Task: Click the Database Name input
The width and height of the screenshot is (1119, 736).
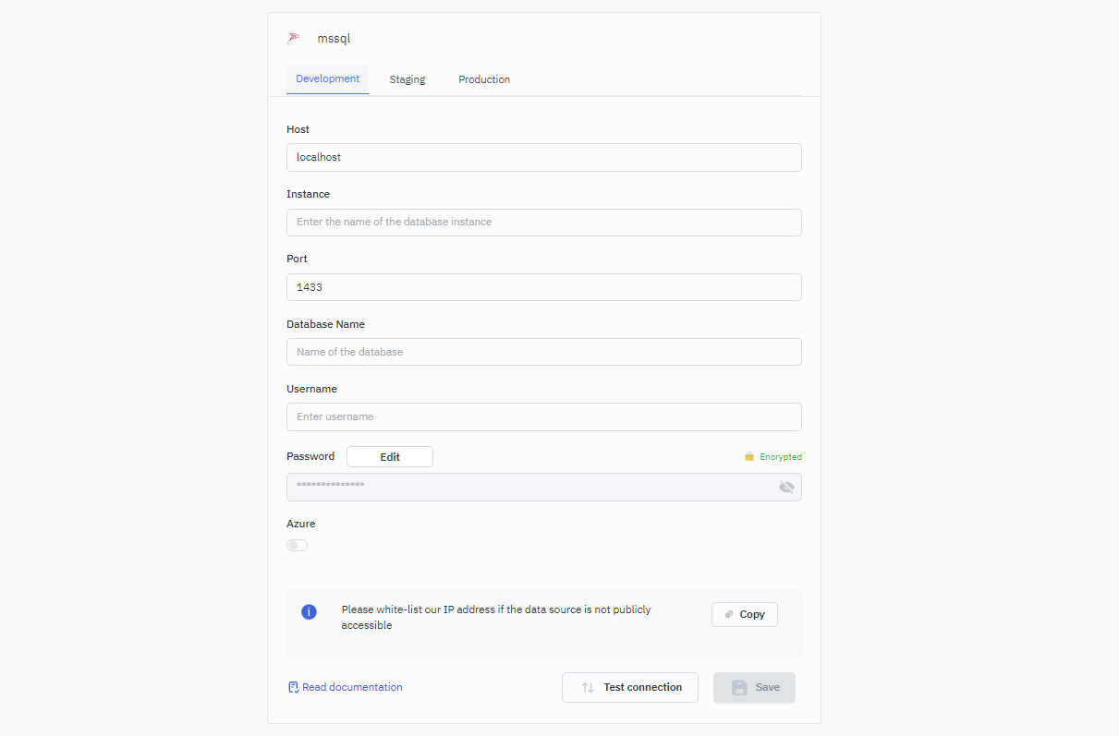Action: point(543,352)
